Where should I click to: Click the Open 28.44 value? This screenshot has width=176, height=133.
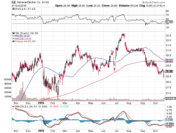point(63,6)
